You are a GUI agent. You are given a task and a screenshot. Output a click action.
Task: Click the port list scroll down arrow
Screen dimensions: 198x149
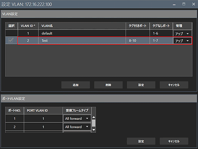coord(94,130)
